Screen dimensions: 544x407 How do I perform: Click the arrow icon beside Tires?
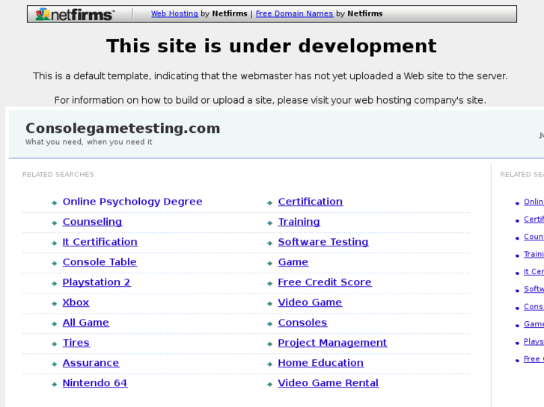pyautogui.click(x=54, y=344)
